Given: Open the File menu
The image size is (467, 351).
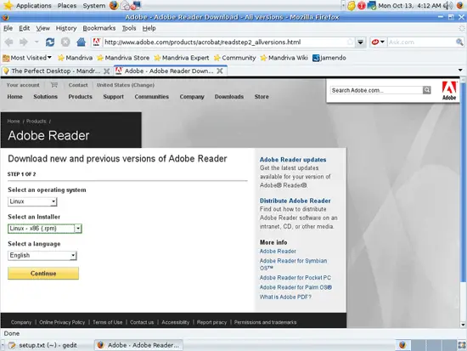Looking at the screenshot, I should click(x=8, y=28).
